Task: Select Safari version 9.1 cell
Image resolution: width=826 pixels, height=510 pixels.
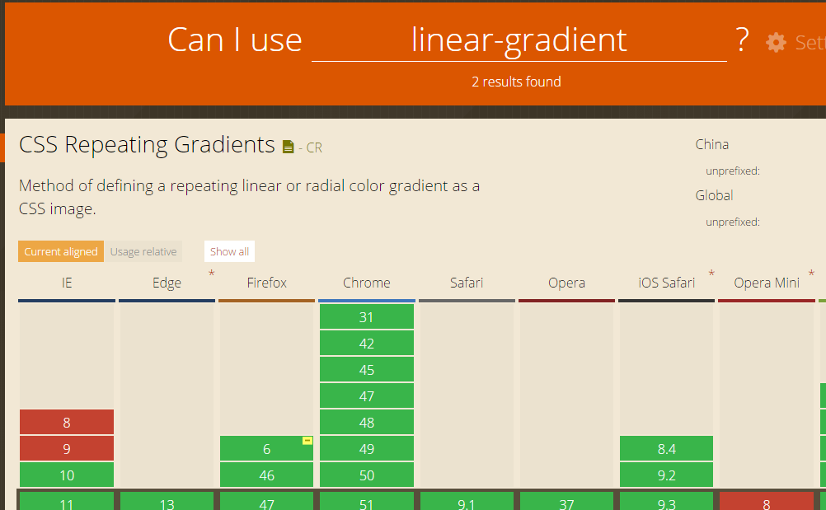Action: pyautogui.click(x=467, y=502)
